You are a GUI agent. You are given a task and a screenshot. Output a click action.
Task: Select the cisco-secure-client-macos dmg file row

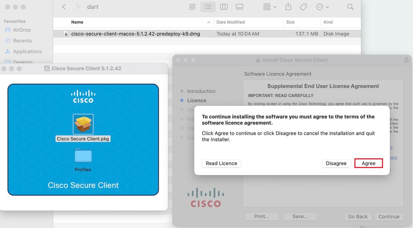[x=207, y=34]
